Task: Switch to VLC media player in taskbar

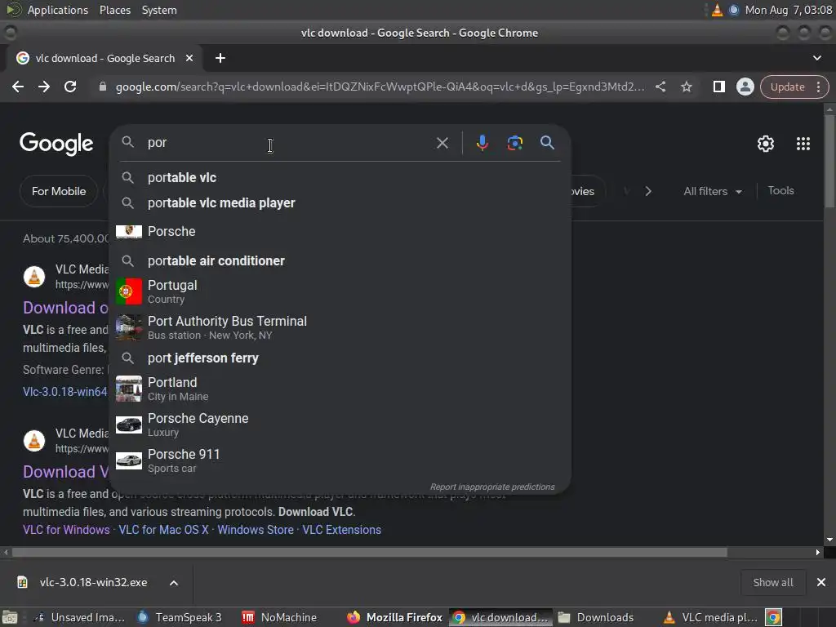Action: coord(711,617)
